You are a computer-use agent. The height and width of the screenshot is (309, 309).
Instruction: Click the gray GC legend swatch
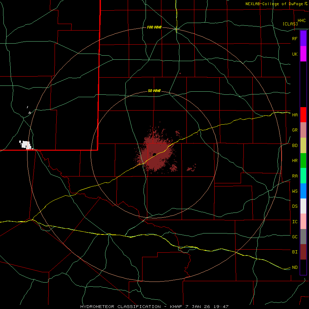(303, 237)
